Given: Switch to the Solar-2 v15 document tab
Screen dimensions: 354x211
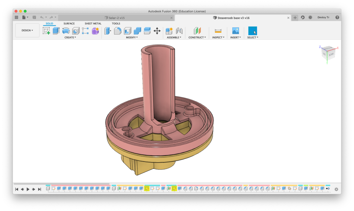Looking at the screenshot, I should coord(116,17).
